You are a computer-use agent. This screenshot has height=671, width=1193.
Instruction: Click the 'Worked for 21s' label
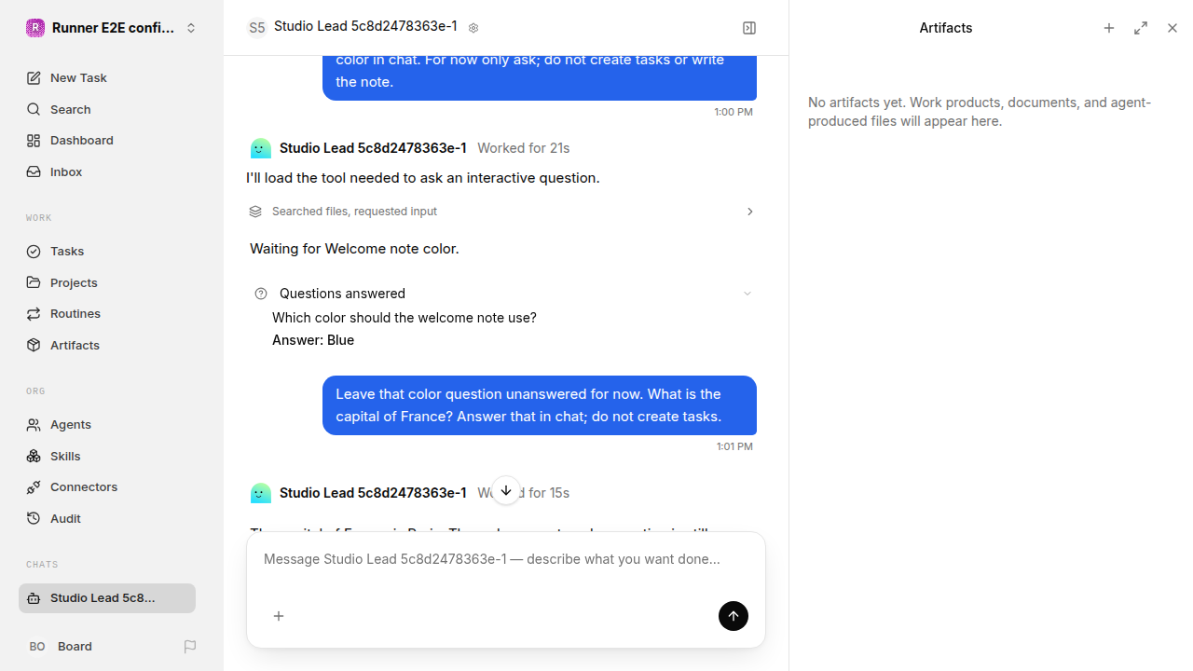524,148
